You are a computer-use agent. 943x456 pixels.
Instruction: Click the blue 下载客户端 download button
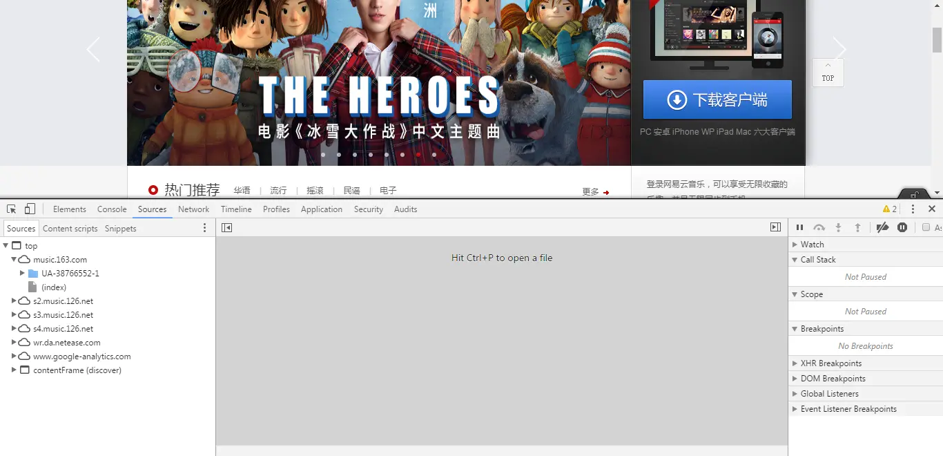pyautogui.click(x=717, y=99)
